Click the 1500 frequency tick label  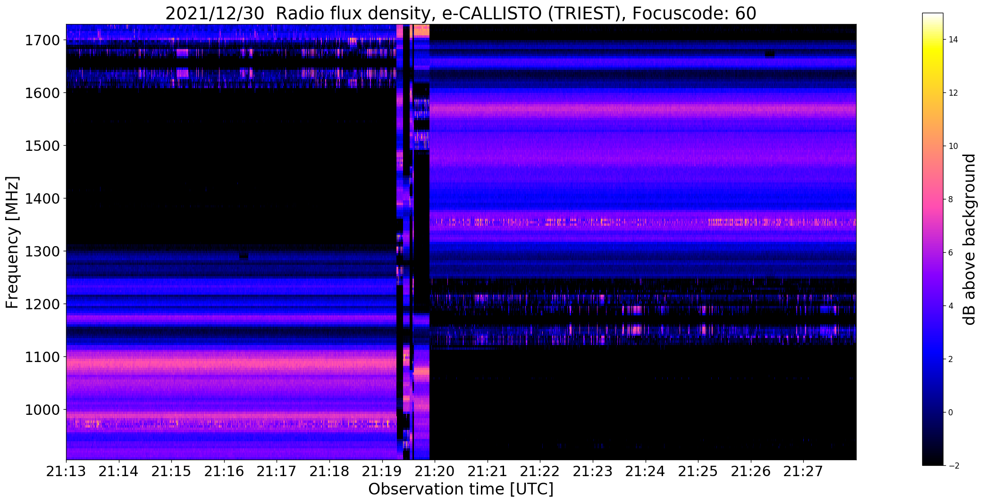[x=42, y=146]
